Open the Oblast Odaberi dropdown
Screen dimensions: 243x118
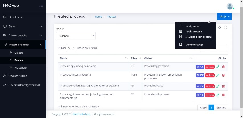click(x=76, y=36)
